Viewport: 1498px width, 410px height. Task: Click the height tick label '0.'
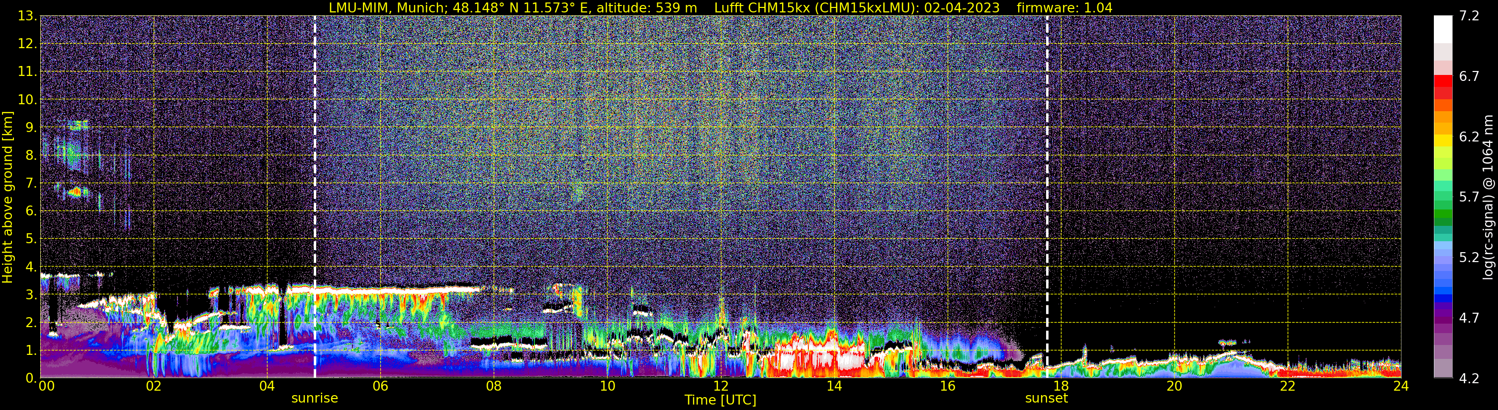(x=31, y=378)
